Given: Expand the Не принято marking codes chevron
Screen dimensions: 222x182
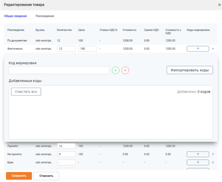Looking at the screenshot, I should coord(213,154).
